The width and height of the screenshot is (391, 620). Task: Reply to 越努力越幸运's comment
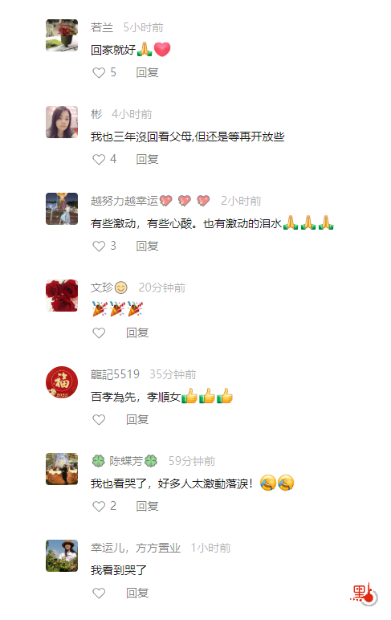pyautogui.click(x=147, y=246)
